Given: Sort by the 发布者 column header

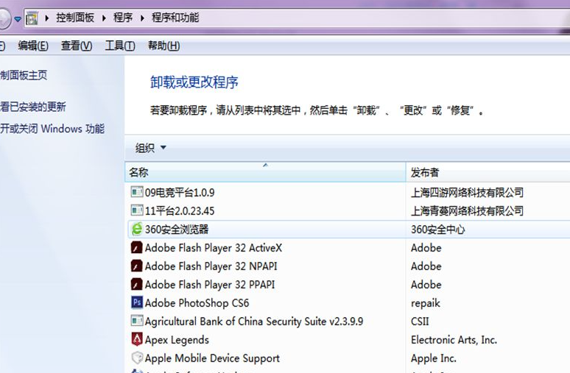Looking at the screenshot, I should (488, 172).
